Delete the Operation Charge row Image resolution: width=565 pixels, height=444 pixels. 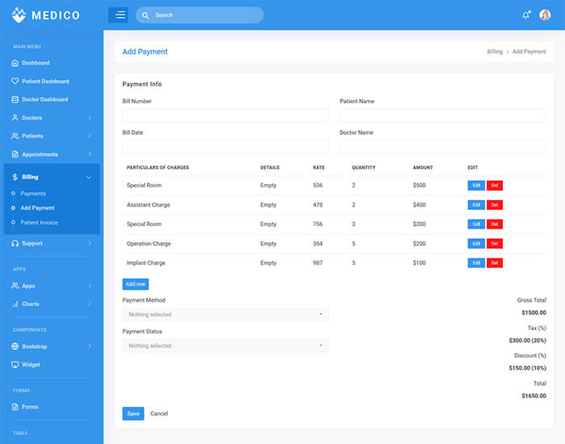(x=495, y=243)
